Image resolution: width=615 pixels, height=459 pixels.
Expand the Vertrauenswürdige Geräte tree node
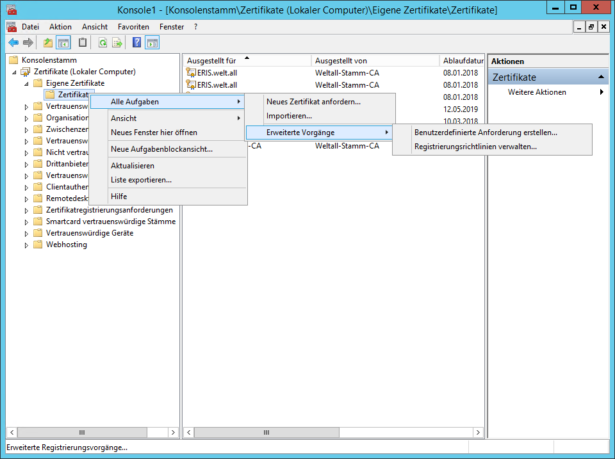click(x=26, y=234)
